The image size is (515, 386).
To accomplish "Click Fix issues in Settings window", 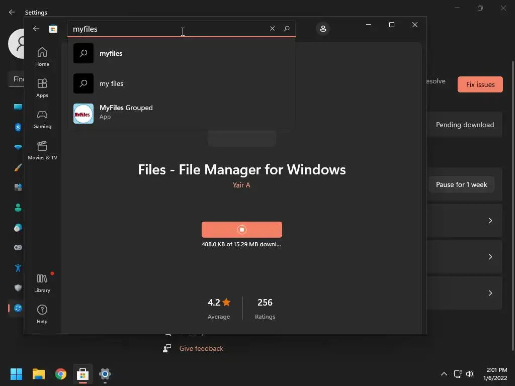I will 480,84.
